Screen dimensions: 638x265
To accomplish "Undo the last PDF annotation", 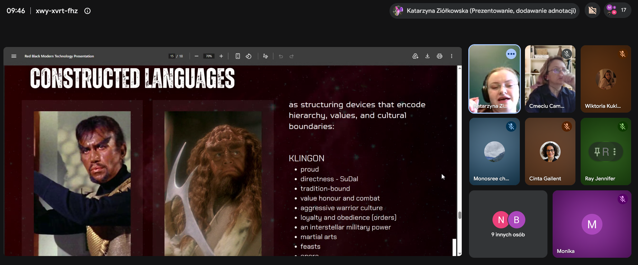I will (x=281, y=56).
